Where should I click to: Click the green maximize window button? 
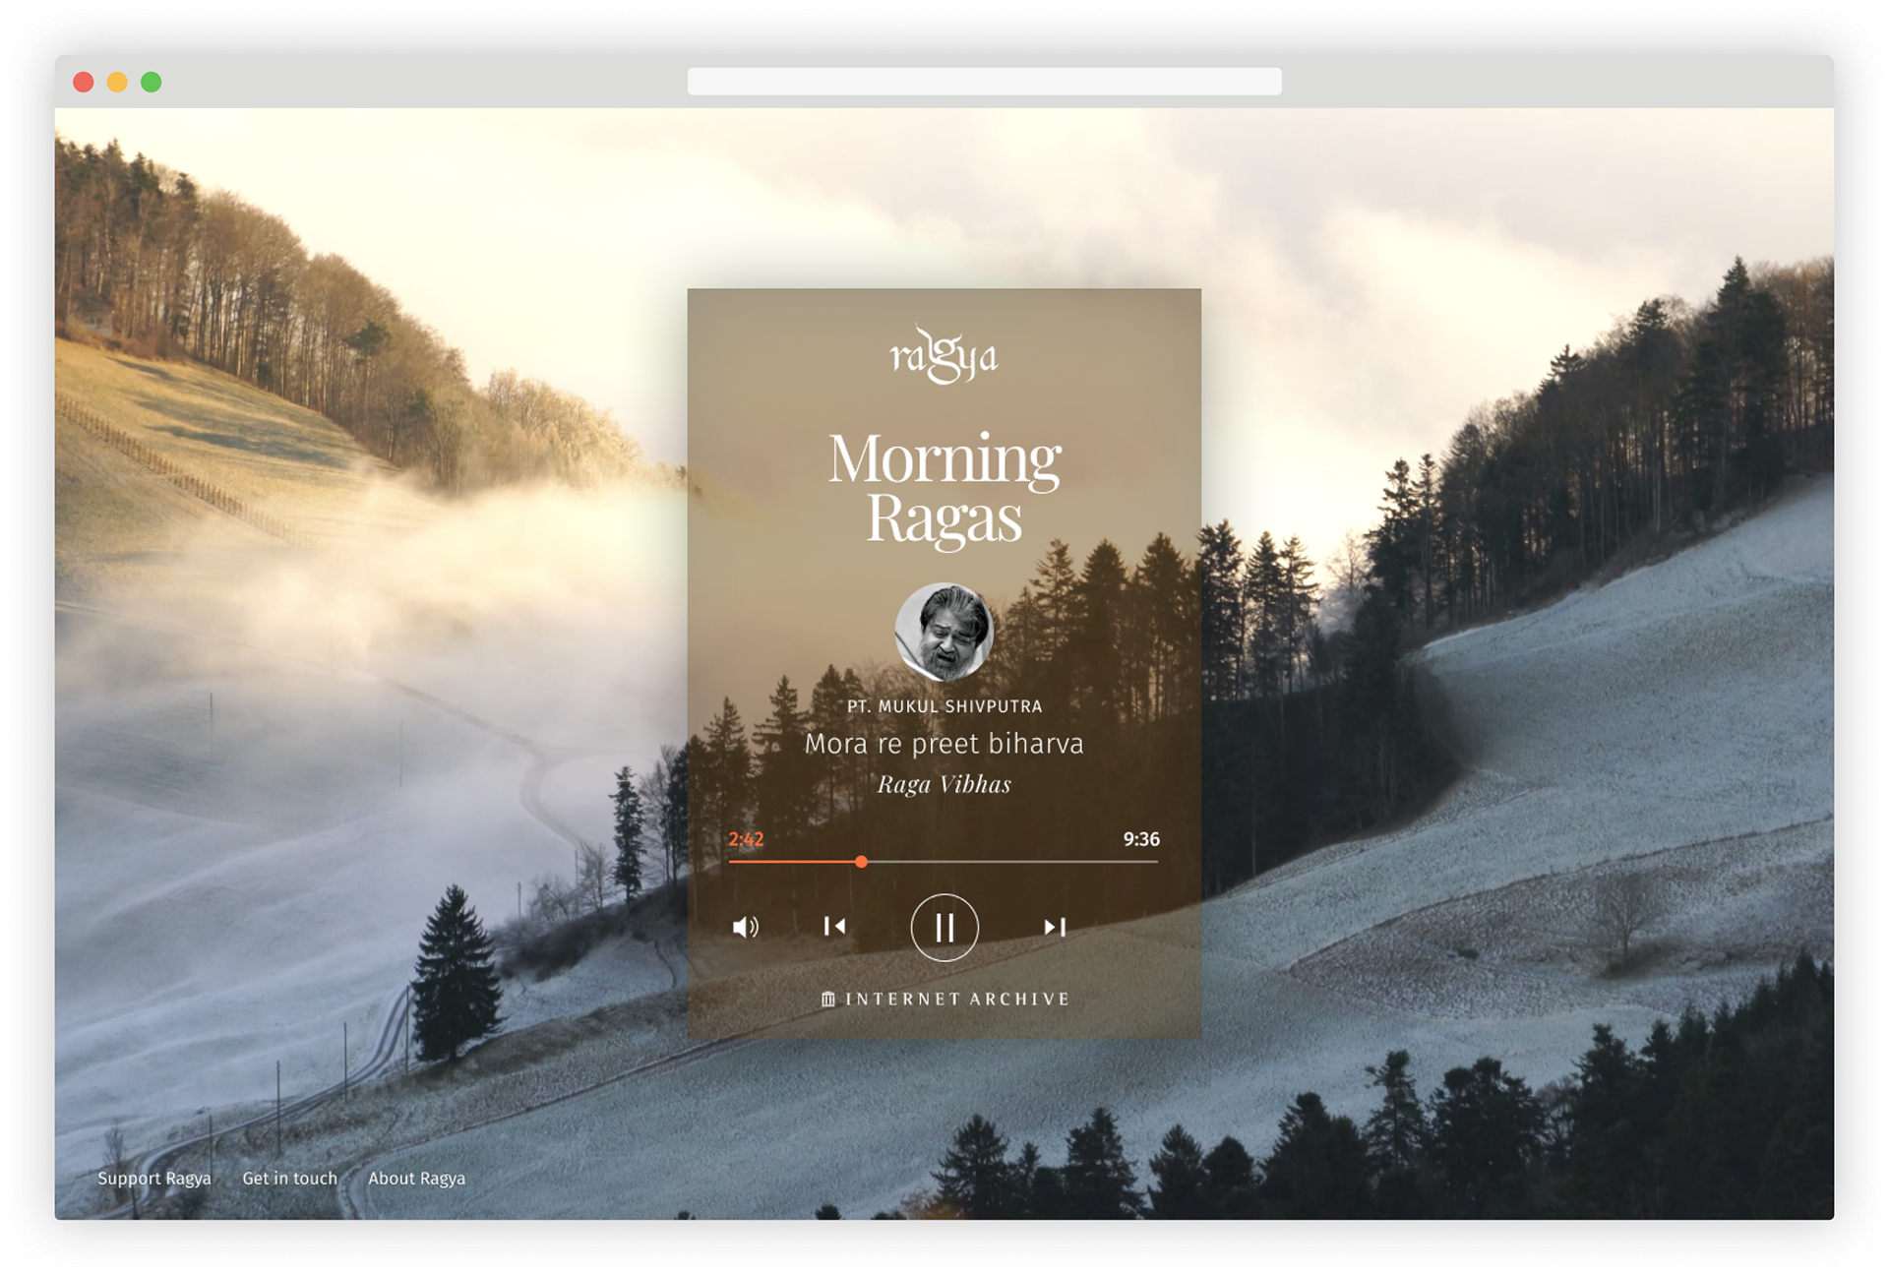pos(151,83)
